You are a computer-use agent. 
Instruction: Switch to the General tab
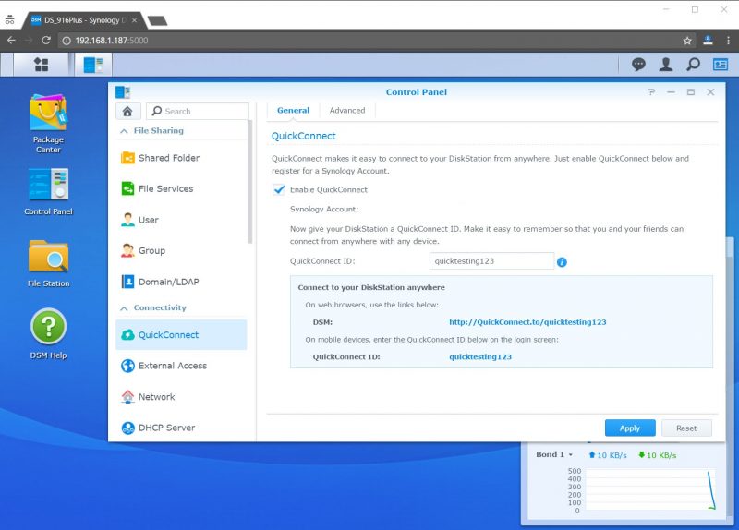(x=293, y=110)
